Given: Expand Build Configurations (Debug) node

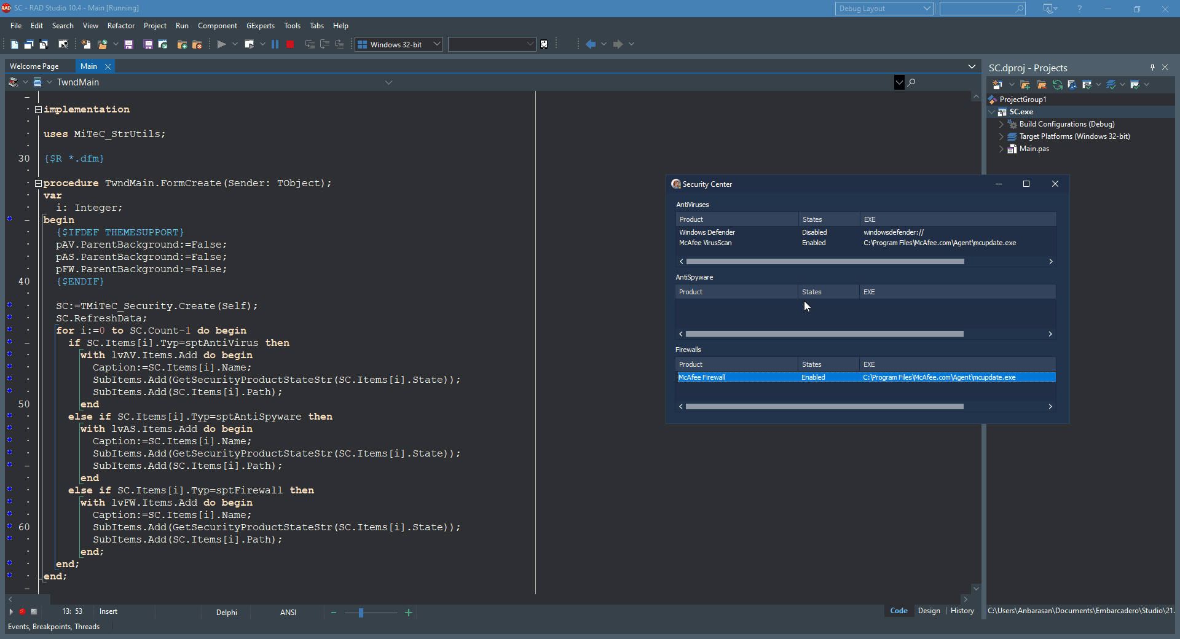Looking at the screenshot, I should (1001, 124).
